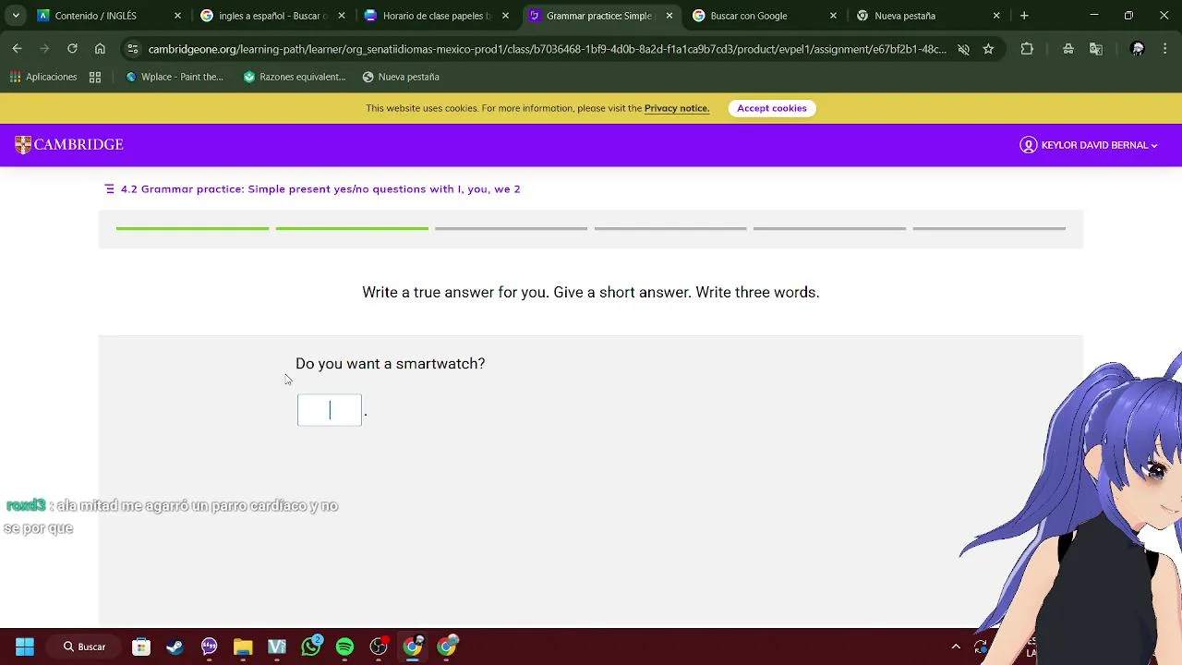Open Microsoft Store from the taskbar
The width and height of the screenshot is (1182, 665).
[141, 647]
